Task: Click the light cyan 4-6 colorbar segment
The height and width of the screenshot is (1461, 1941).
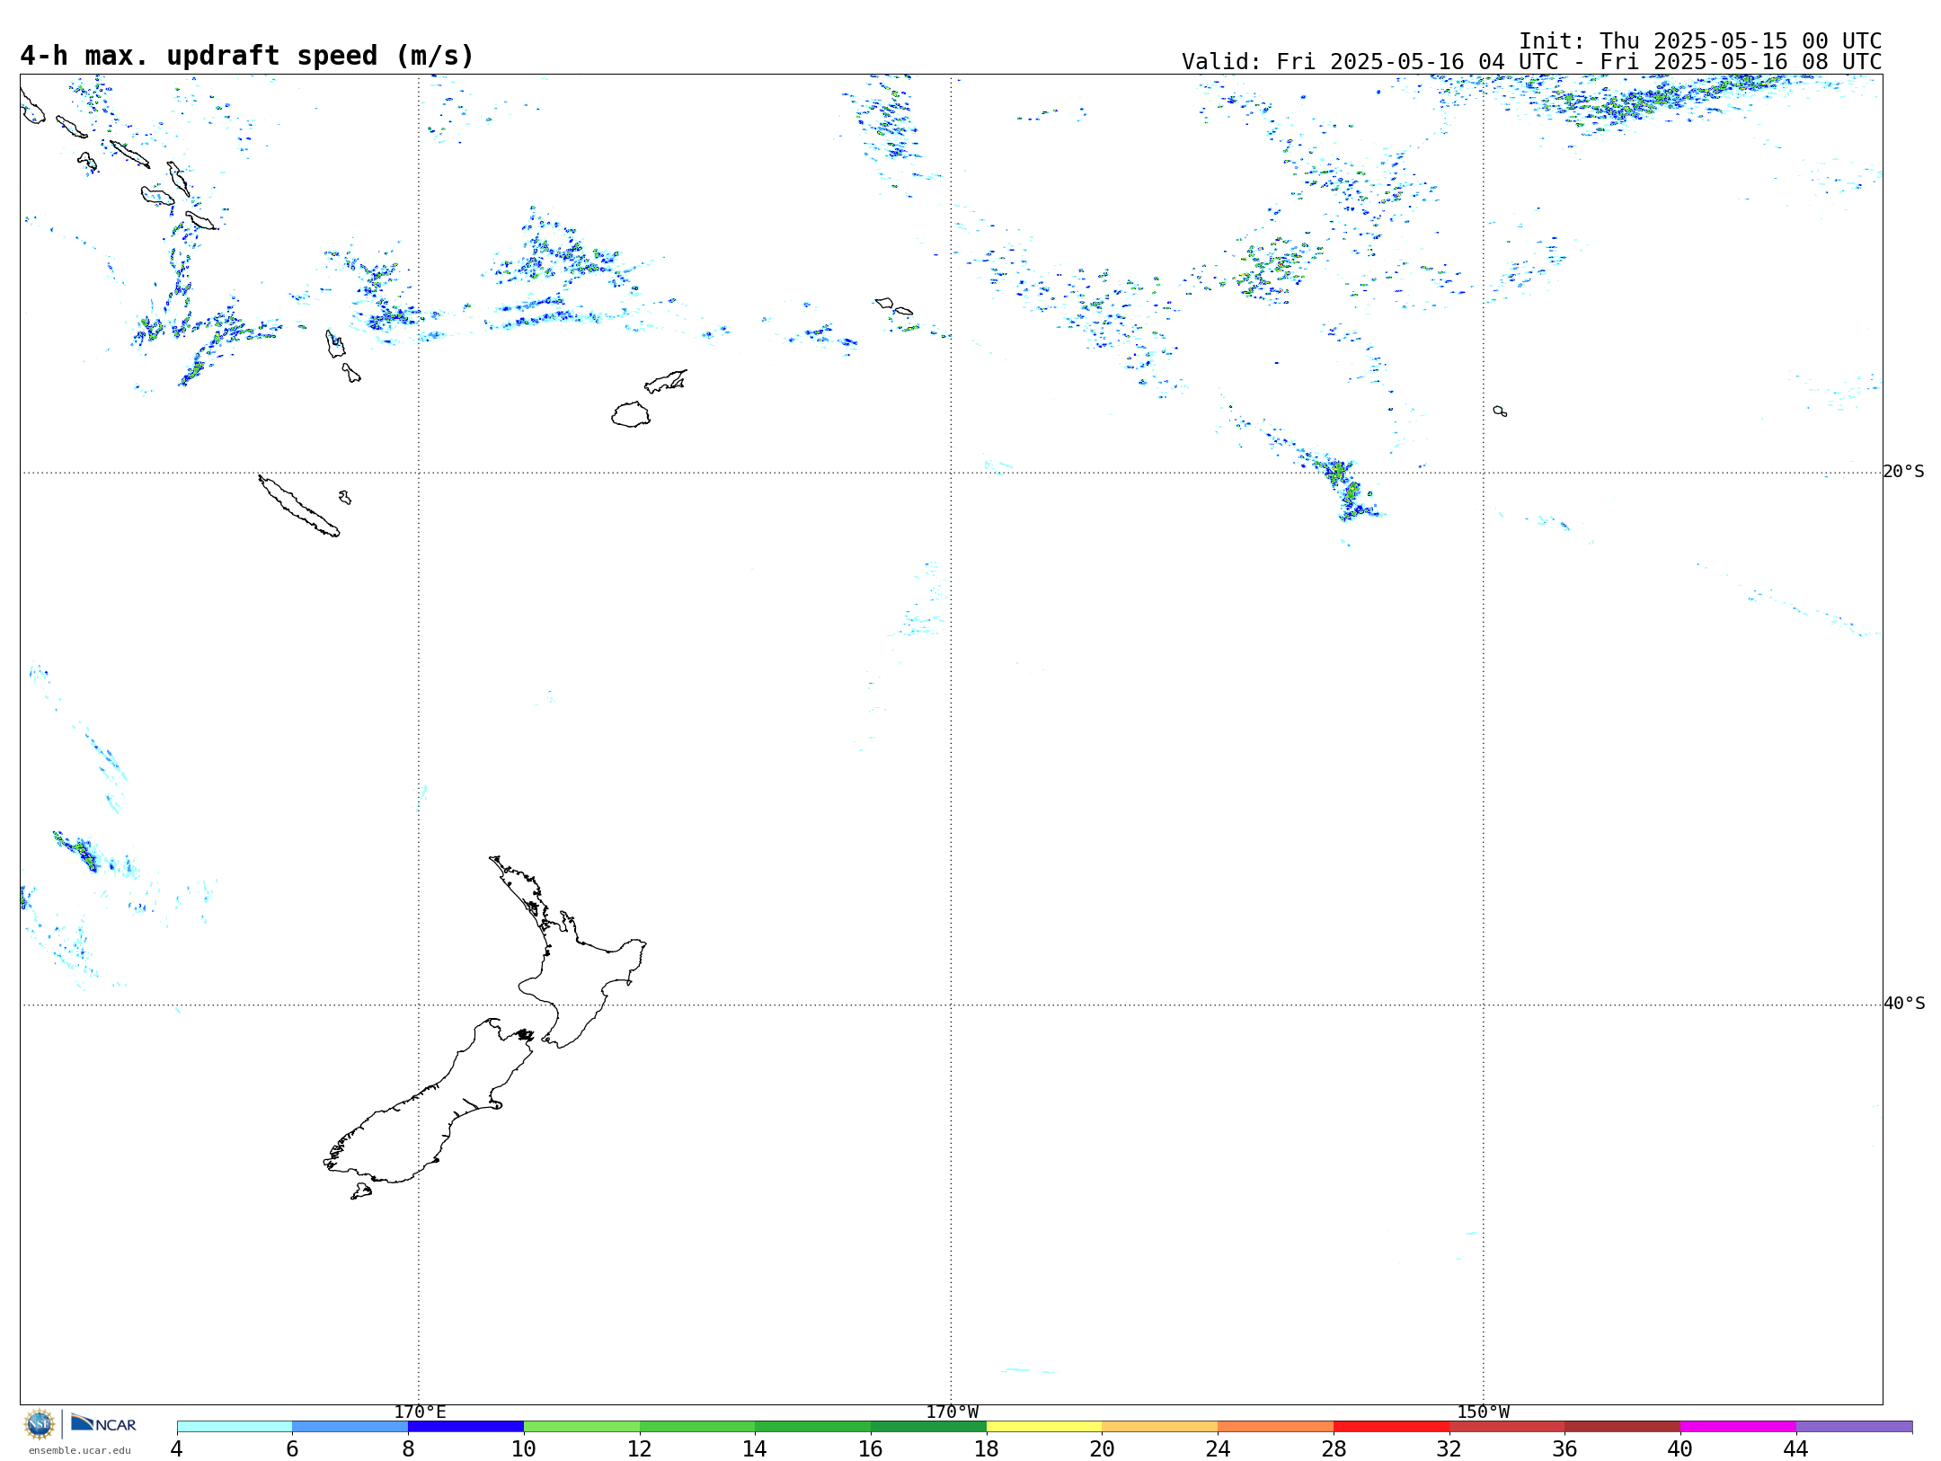Action: pyautogui.click(x=235, y=1426)
